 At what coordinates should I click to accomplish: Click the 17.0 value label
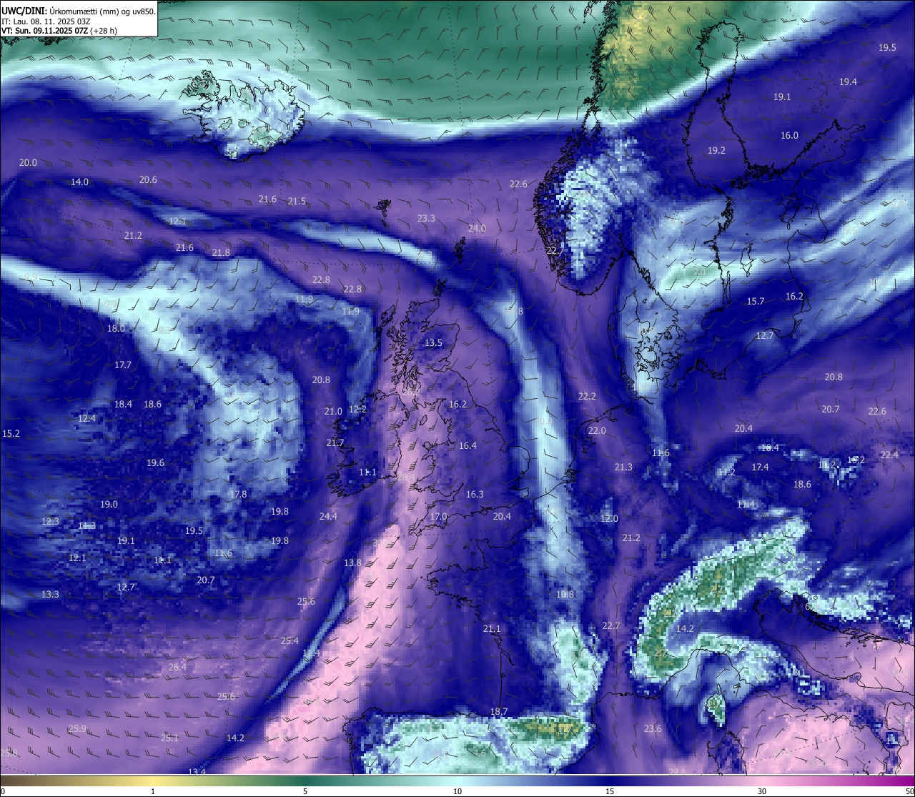(438, 517)
